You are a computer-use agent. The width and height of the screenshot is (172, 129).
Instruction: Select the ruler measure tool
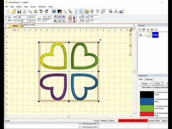[x=70, y=11]
